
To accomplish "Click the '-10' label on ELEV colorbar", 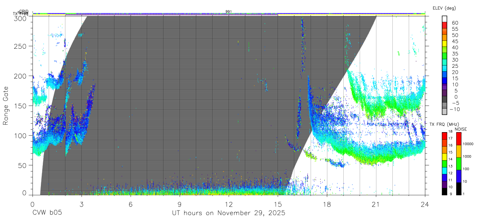I will (x=455, y=109).
